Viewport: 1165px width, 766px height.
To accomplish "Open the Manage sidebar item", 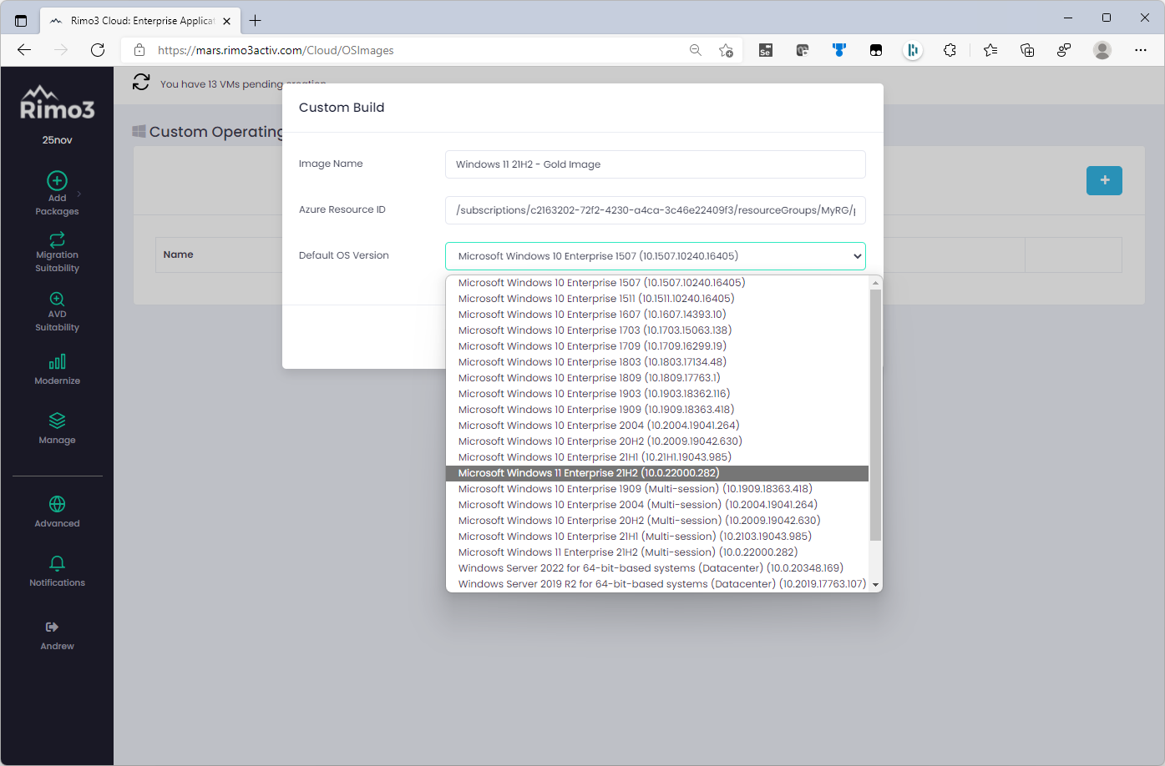I will 57,428.
